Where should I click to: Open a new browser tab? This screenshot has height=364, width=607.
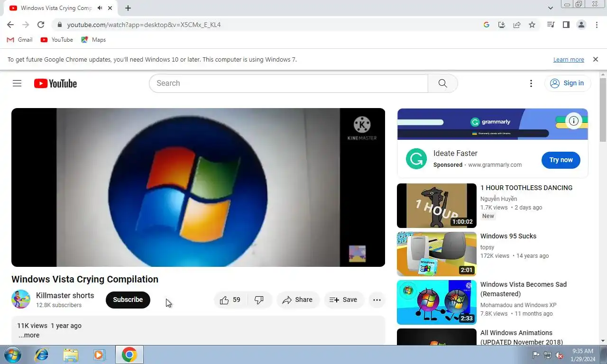pyautogui.click(x=128, y=8)
